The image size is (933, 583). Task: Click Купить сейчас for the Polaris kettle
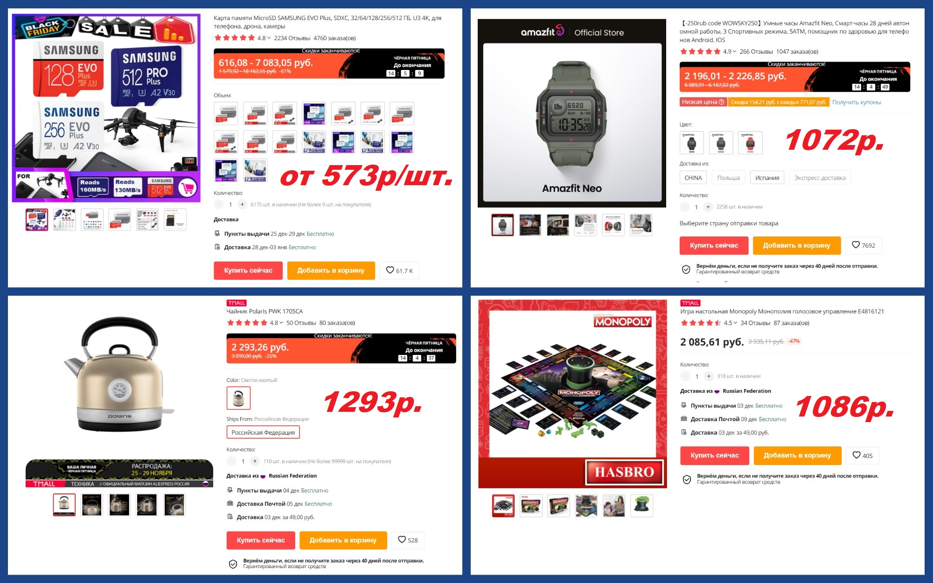(261, 540)
